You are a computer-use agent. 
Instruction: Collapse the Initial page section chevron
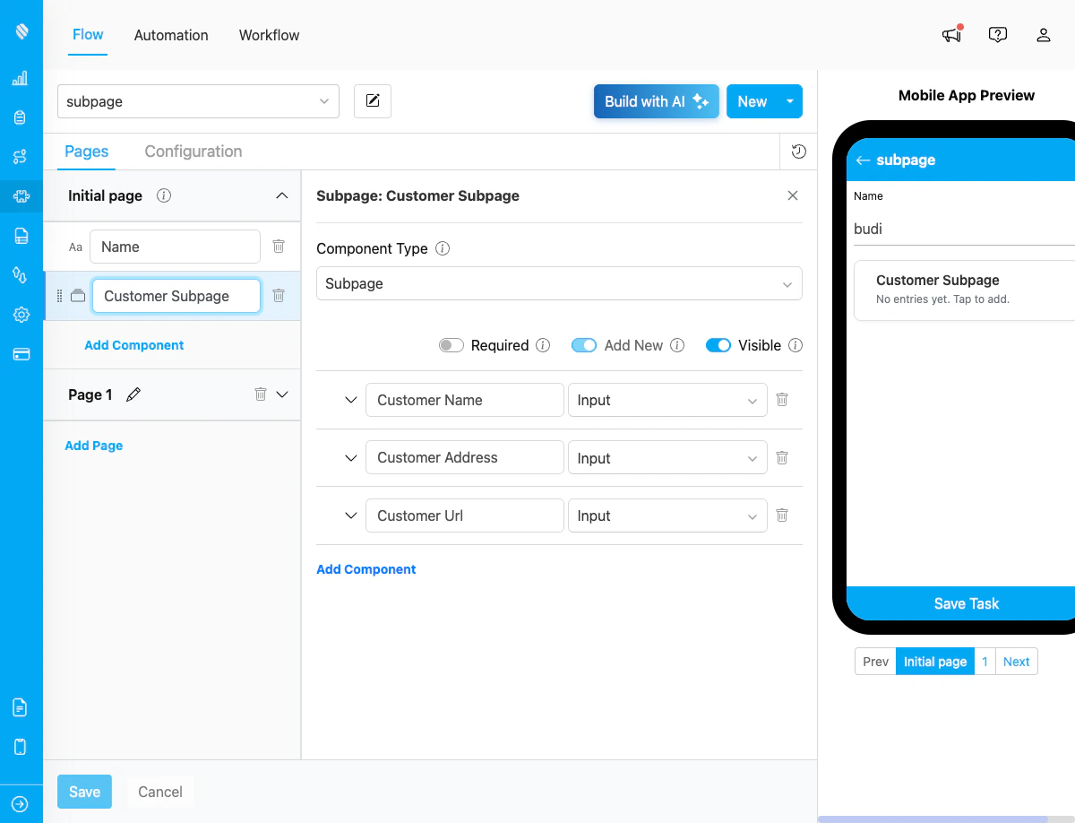(x=282, y=195)
